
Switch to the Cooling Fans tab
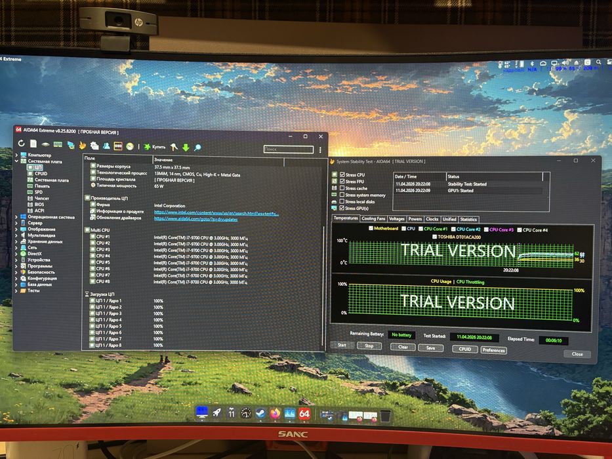[x=373, y=218]
